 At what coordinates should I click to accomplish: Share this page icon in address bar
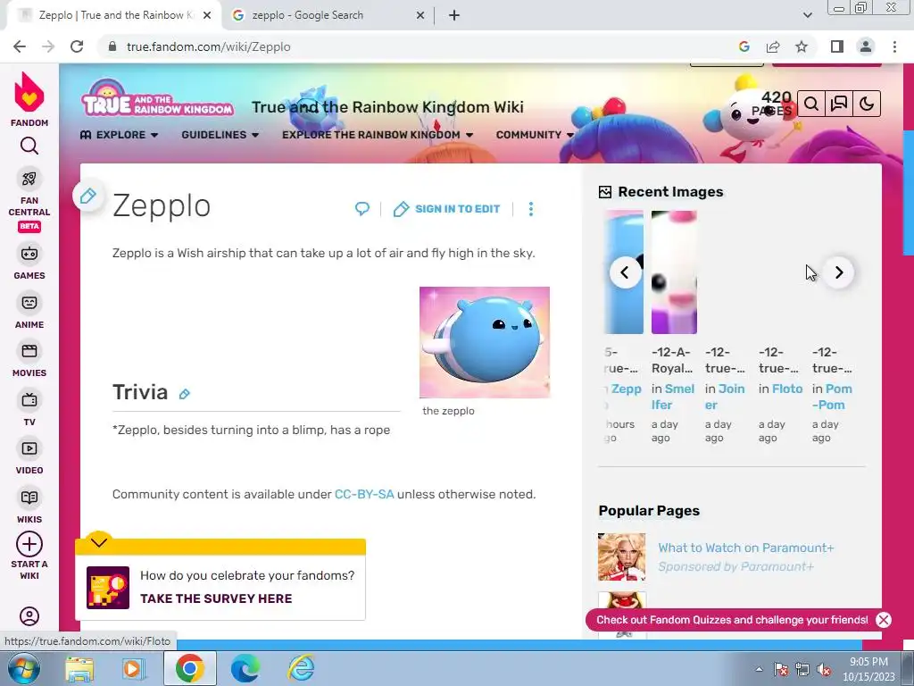tap(773, 46)
